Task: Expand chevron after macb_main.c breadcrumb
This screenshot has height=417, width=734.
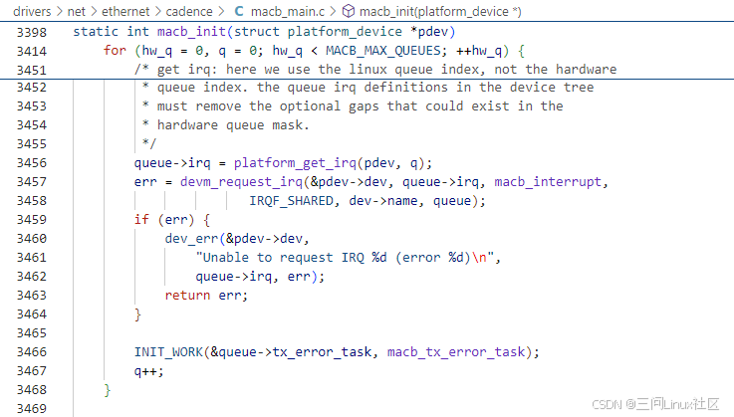Action: pyautogui.click(x=333, y=11)
